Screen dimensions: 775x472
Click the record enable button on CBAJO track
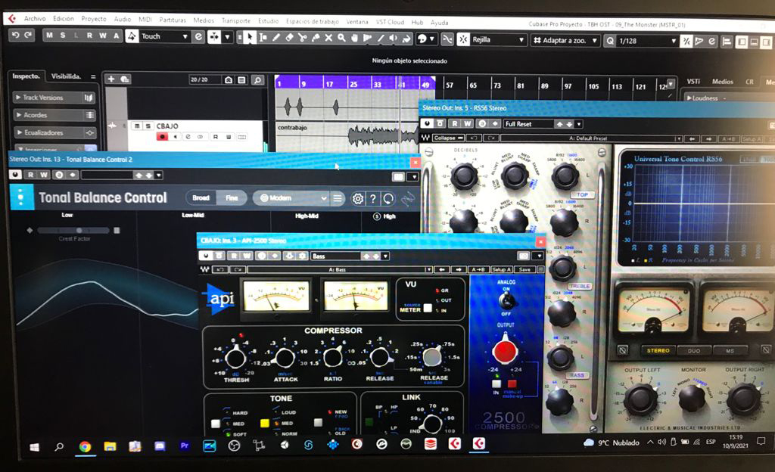pos(161,137)
